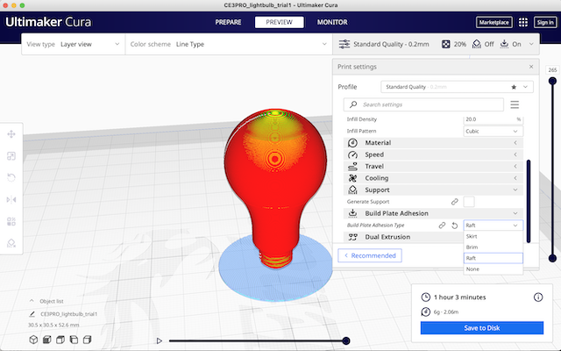This screenshot has height=351, width=561.
Task: Switch to front view camera icon
Action: (x=46, y=340)
